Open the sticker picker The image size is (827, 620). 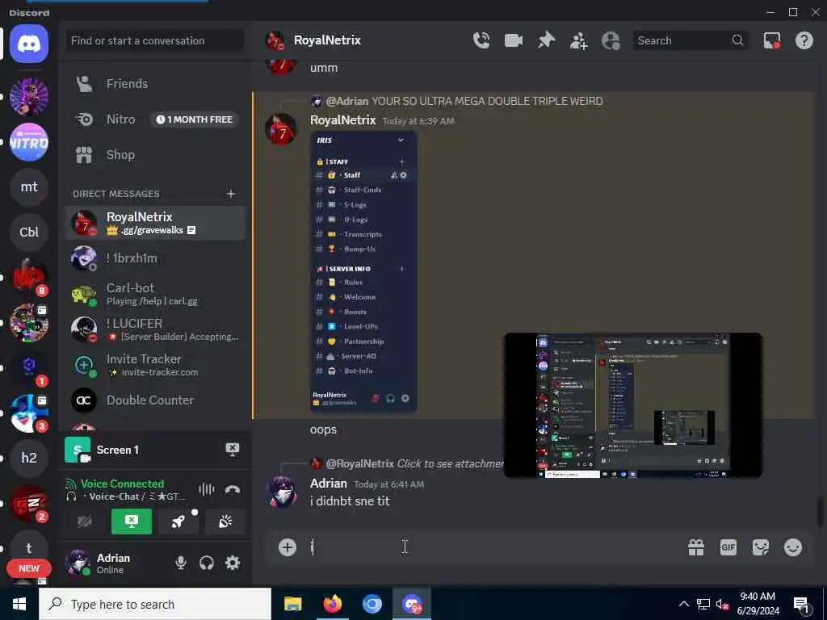point(761,547)
